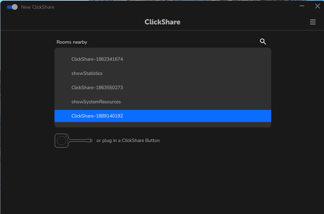Click the Rooms nearby label

[72, 42]
